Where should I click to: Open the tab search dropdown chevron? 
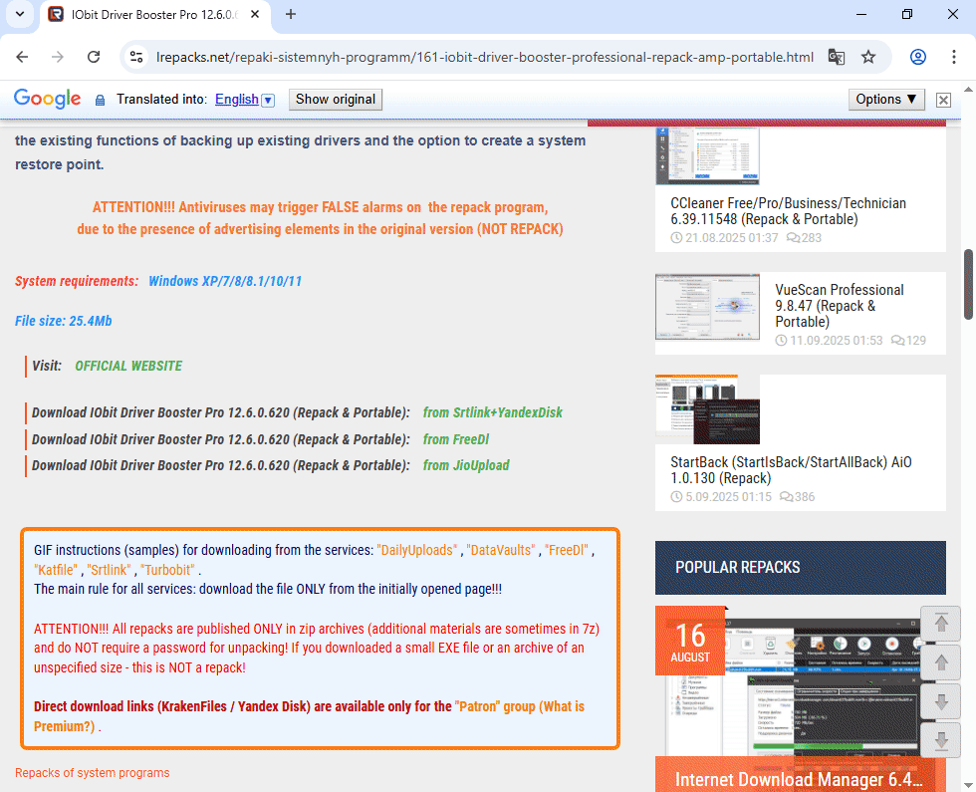click(x=20, y=14)
